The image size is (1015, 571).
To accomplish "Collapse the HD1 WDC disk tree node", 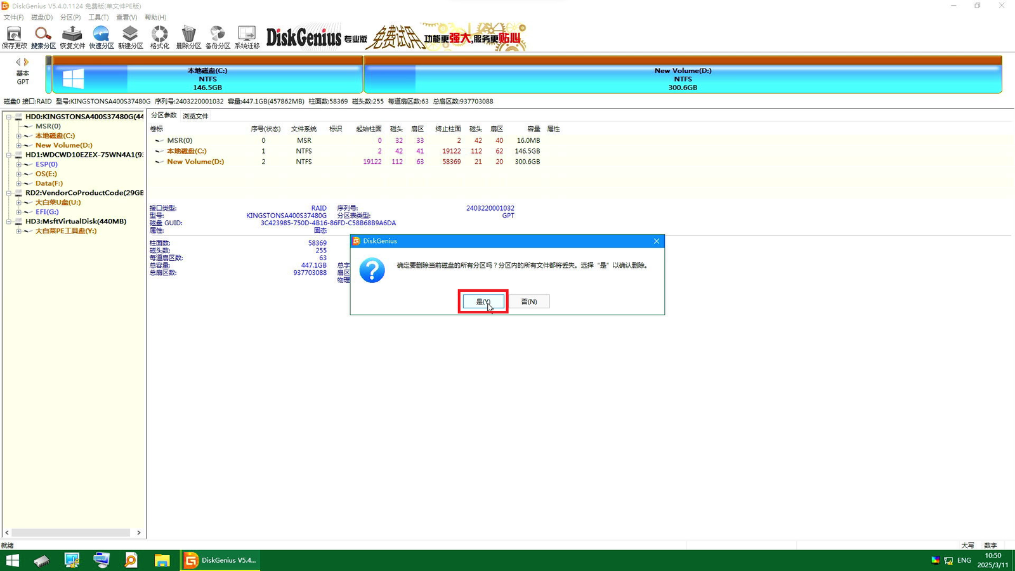I will 10,155.
